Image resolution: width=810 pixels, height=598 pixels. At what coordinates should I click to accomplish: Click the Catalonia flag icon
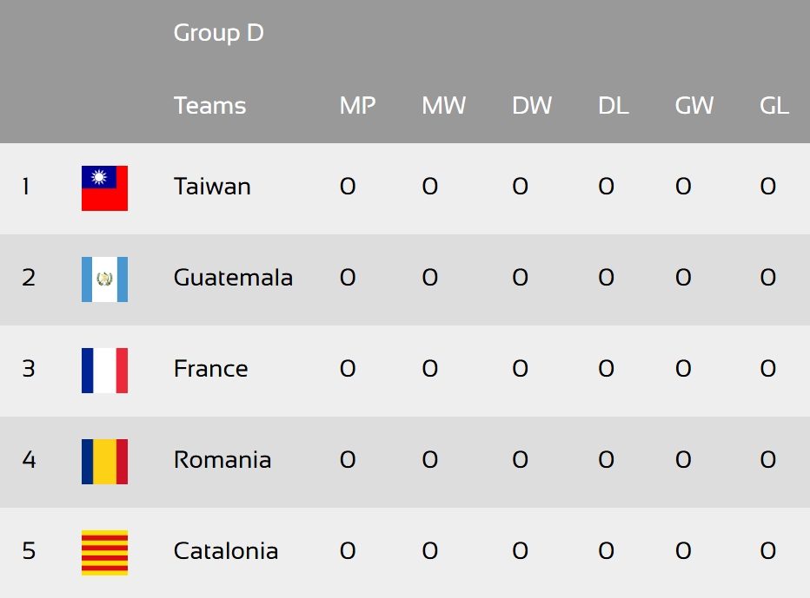click(x=104, y=553)
